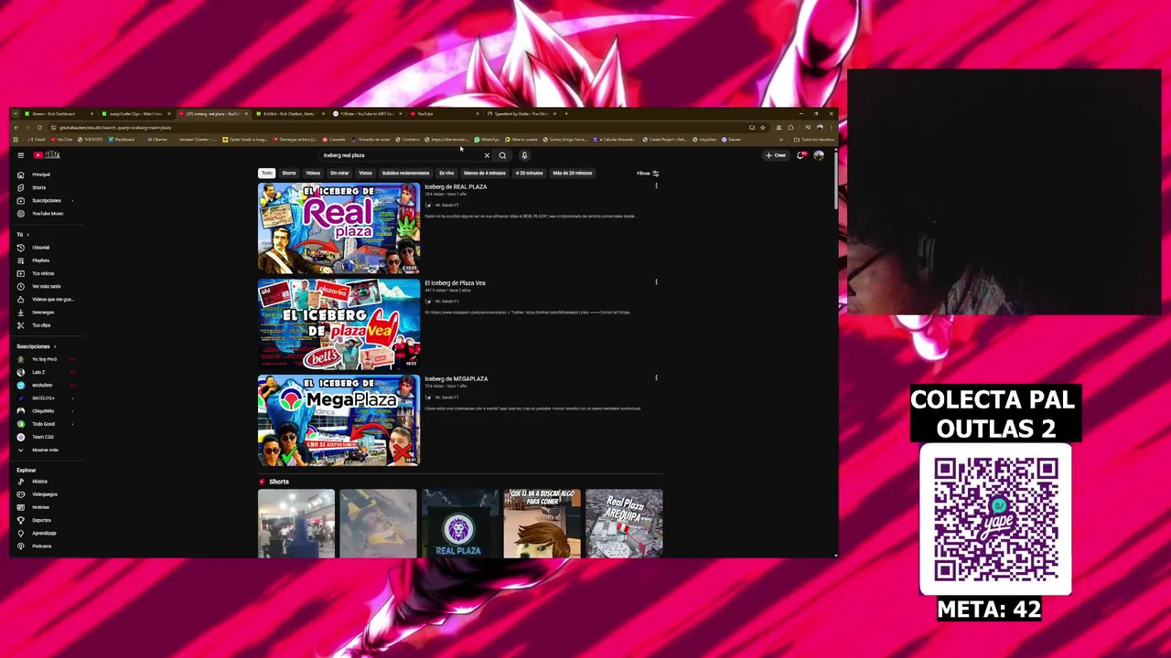
Task: Click the search magnifier button
Action: coord(502,155)
